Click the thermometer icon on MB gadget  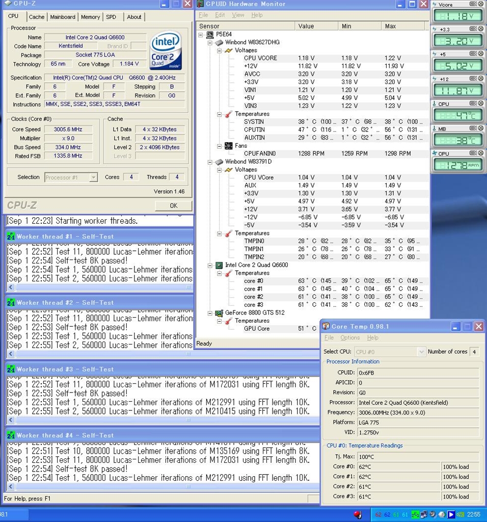435,128
